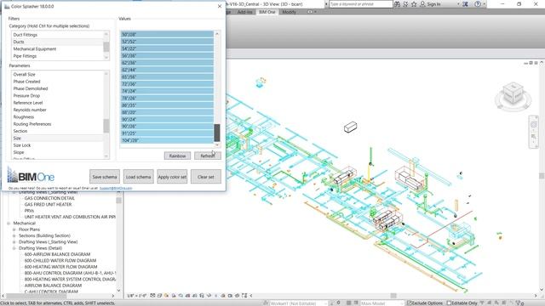Click the Save schema button
Image resolution: width=545 pixels, height=306 pixels.
tap(105, 177)
